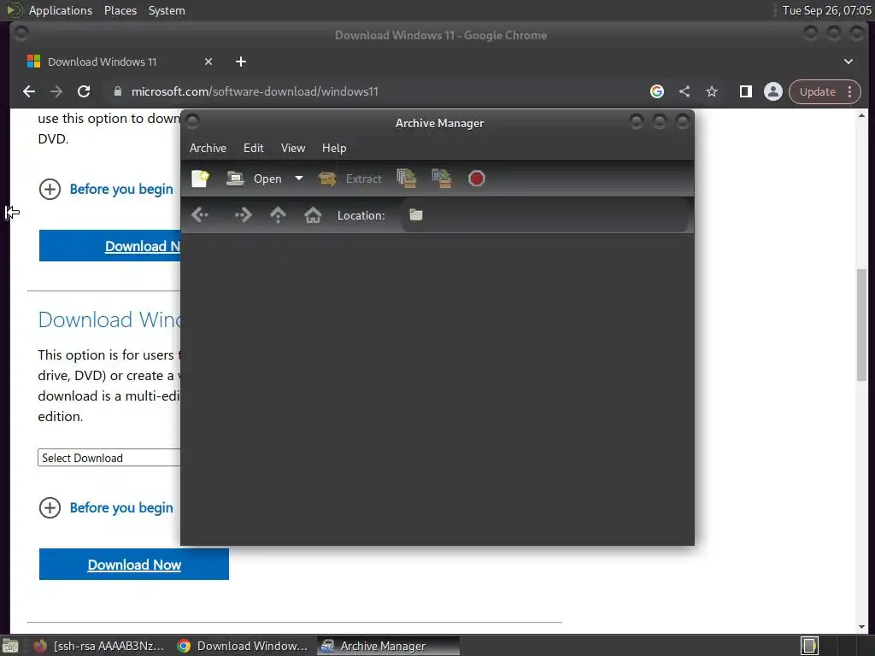This screenshot has width=875, height=656.
Task: Open the Edit menu
Action: (253, 148)
